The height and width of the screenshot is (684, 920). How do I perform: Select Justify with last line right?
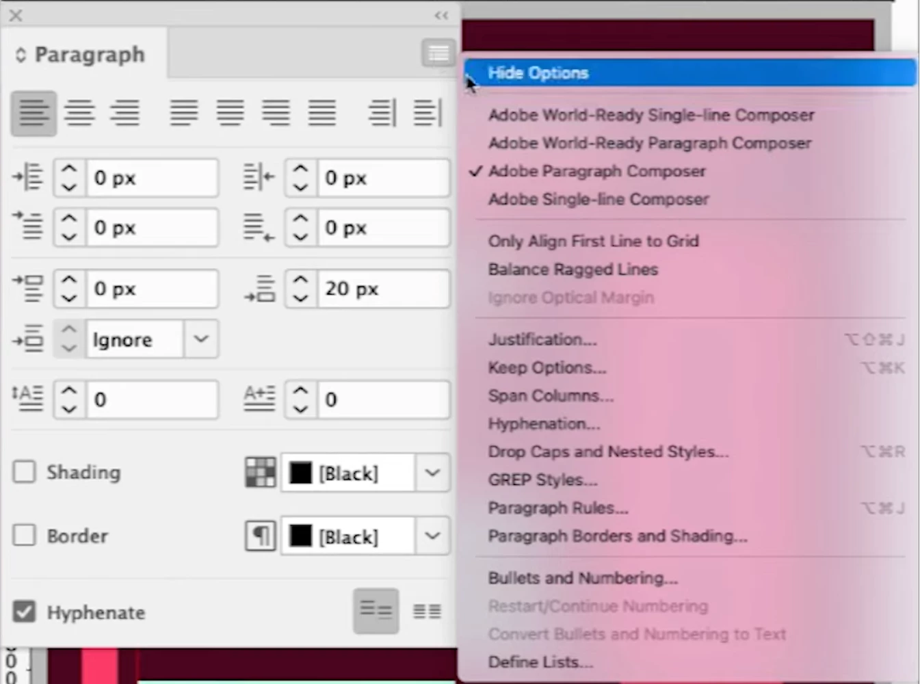pos(276,113)
